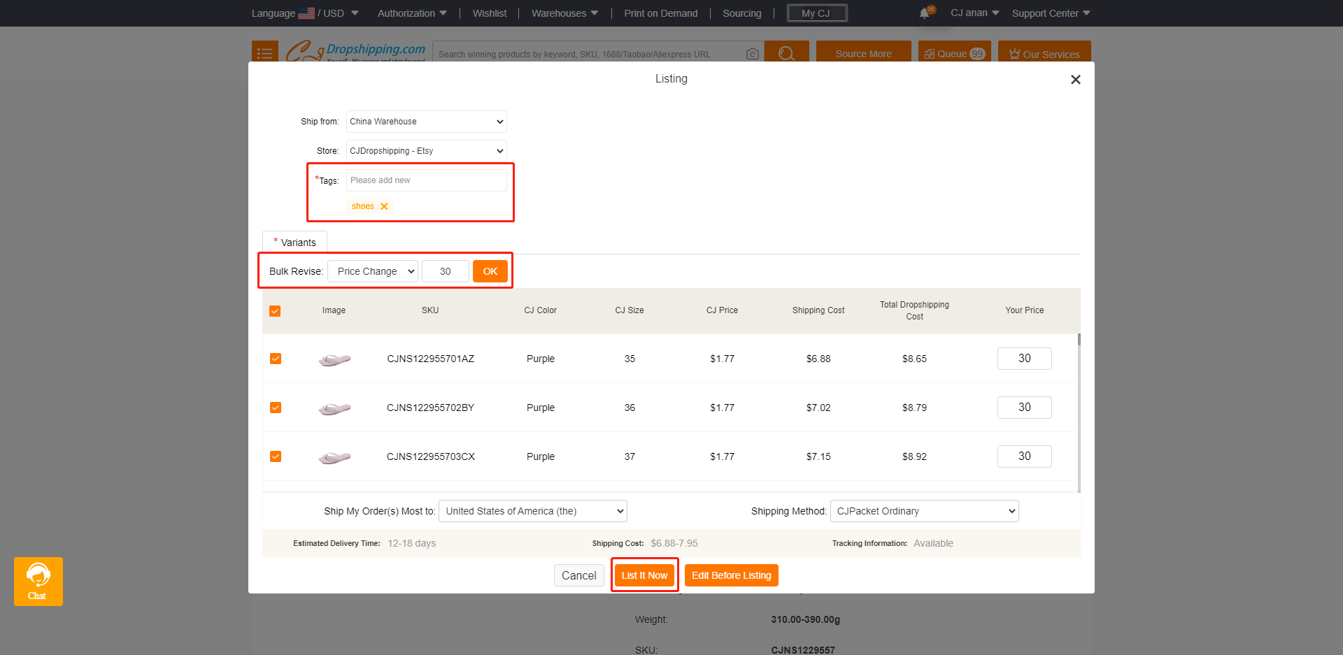This screenshot has width=1343, height=655.
Task: Uncheck variant CJNS122955703CX checkbox
Action: tap(276, 456)
